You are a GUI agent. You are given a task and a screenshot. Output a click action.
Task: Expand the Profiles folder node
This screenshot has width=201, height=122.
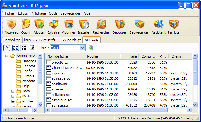13,101
